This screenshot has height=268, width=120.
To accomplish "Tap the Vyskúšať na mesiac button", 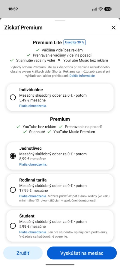I will 82,253.
